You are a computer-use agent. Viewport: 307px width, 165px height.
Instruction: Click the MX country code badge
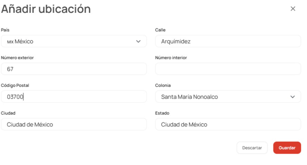pyautogui.click(x=10, y=42)
